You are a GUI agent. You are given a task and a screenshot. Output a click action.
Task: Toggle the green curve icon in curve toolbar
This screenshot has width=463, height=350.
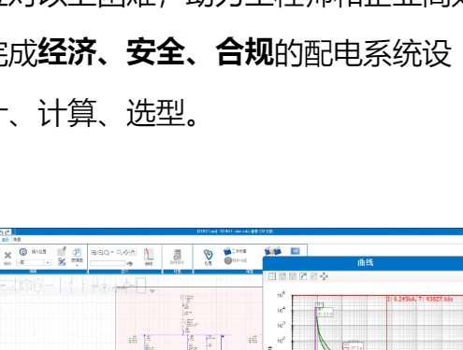(303, 276)
